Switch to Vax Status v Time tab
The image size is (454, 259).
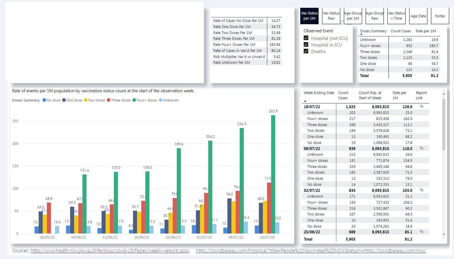[396, 16]
